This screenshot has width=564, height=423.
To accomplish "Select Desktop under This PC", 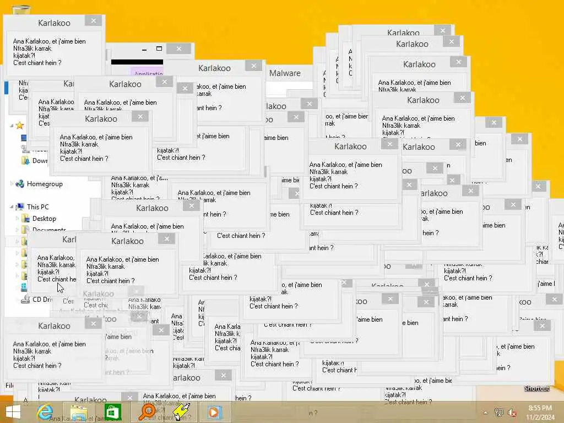I will [x=39, y=218].
